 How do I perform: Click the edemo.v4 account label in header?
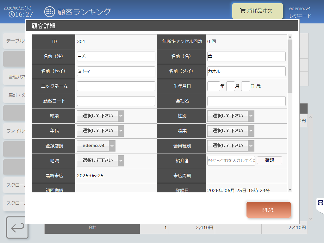(300, 9)
